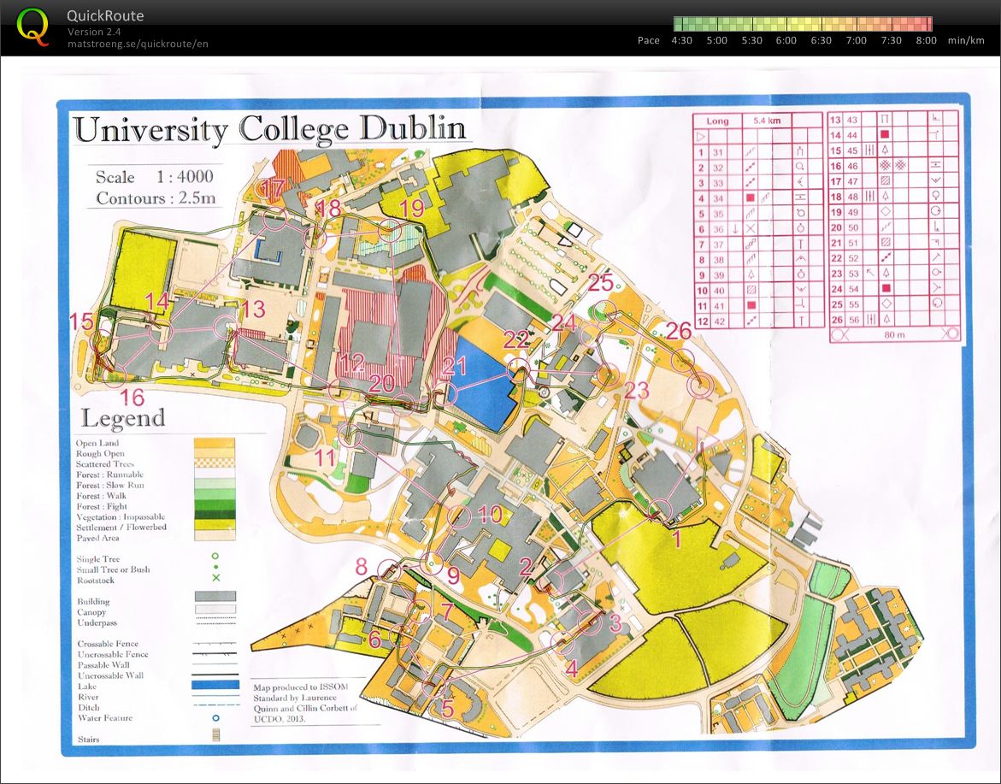Click control circle 21 on the map
The image size is (1001, 784).
coord(447,394)
